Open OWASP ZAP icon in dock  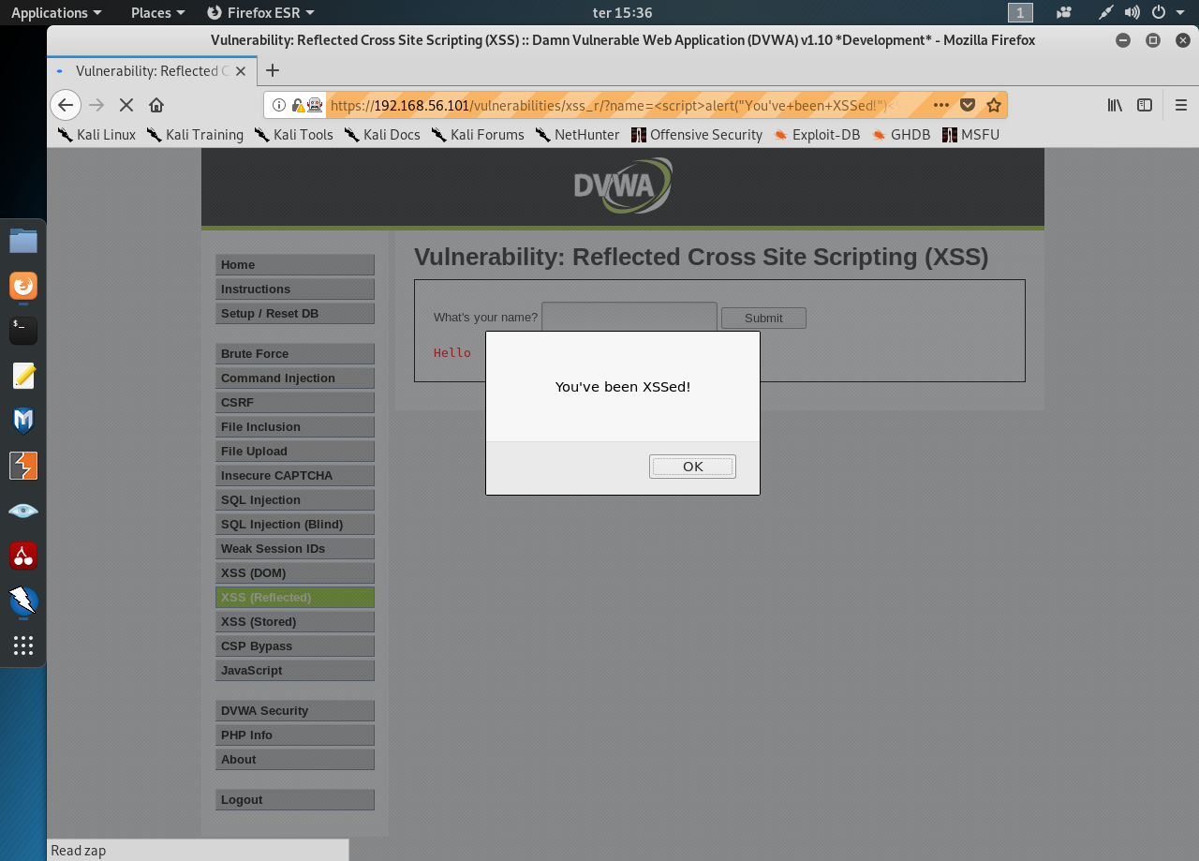click(23, 601)
